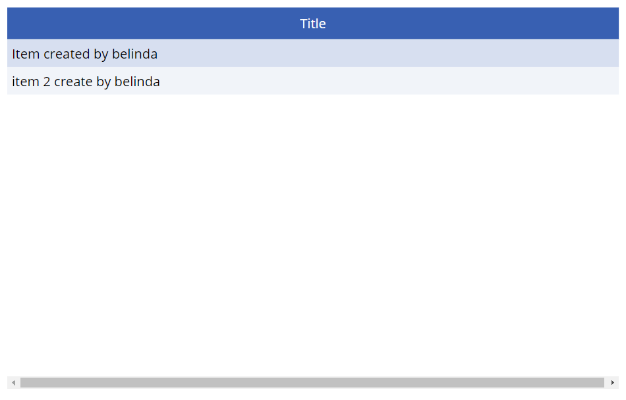Sort by the Title column header
The image size is (626, 400).
tap(312, 24)
